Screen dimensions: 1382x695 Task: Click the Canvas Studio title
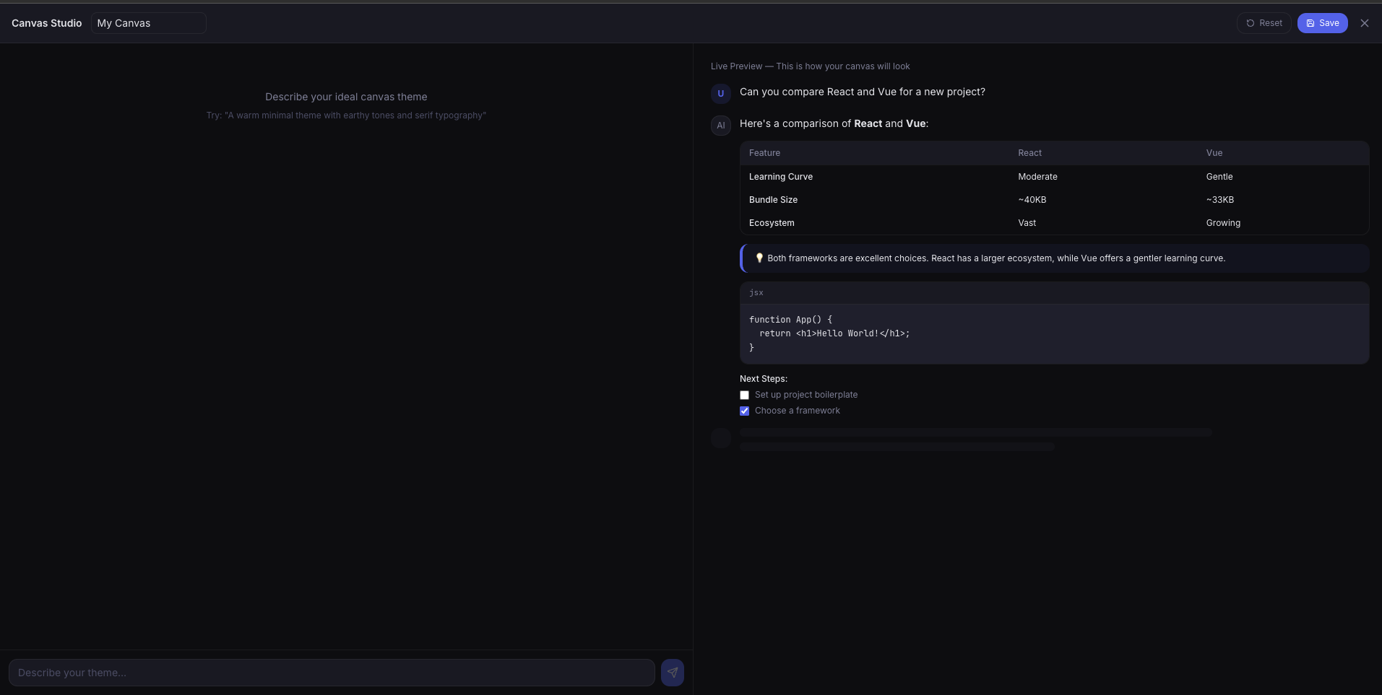click(46, 23)
